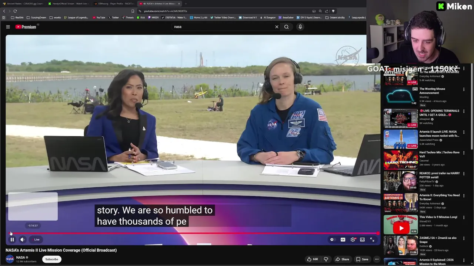This screenshot has width=474, height=266.
Task: Open the Twitter bookmark
Action: point(113,17)
